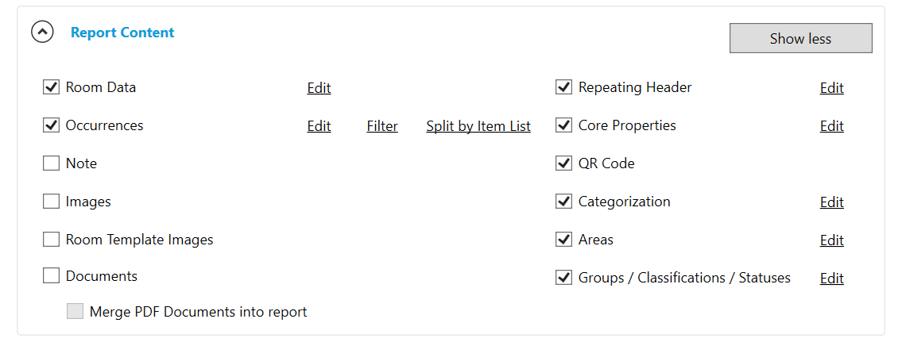Open the Edit link for Room Data
Viewport: 906px width, 342px height.
(319, 88)
